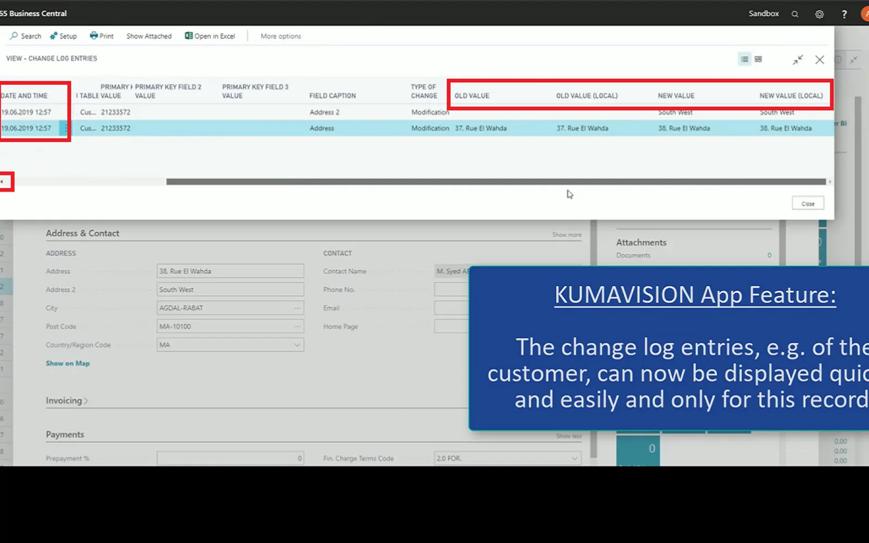This screenshot has height=543, width=869.
Task: Expand the Country/Region Code dropdown
Action: pyautogui.click(x=297, y=345)
